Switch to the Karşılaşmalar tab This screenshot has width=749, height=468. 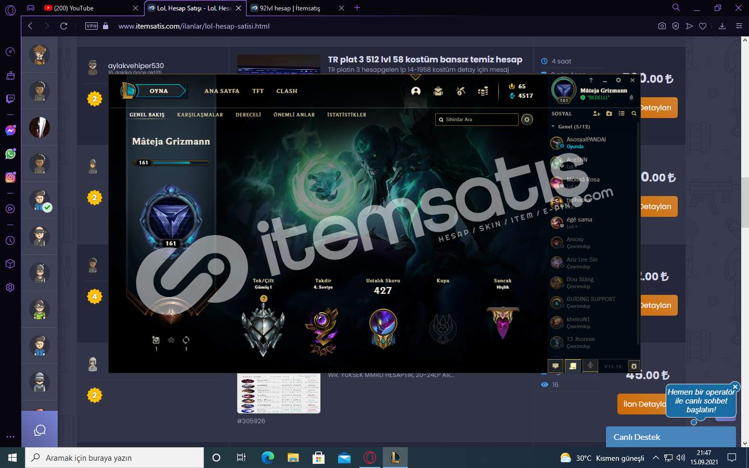pos(200,114)
